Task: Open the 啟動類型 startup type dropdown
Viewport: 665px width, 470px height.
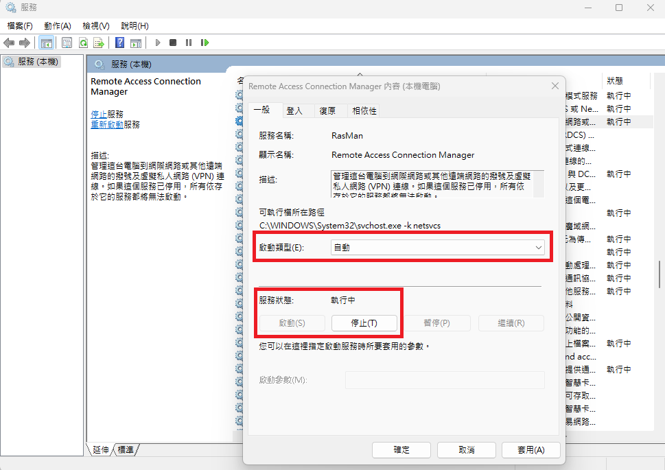Action: point(437,247)
